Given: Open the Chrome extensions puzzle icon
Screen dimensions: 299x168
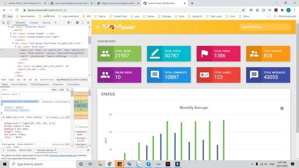Looking at the screenshot, I should tap(282, 10).
